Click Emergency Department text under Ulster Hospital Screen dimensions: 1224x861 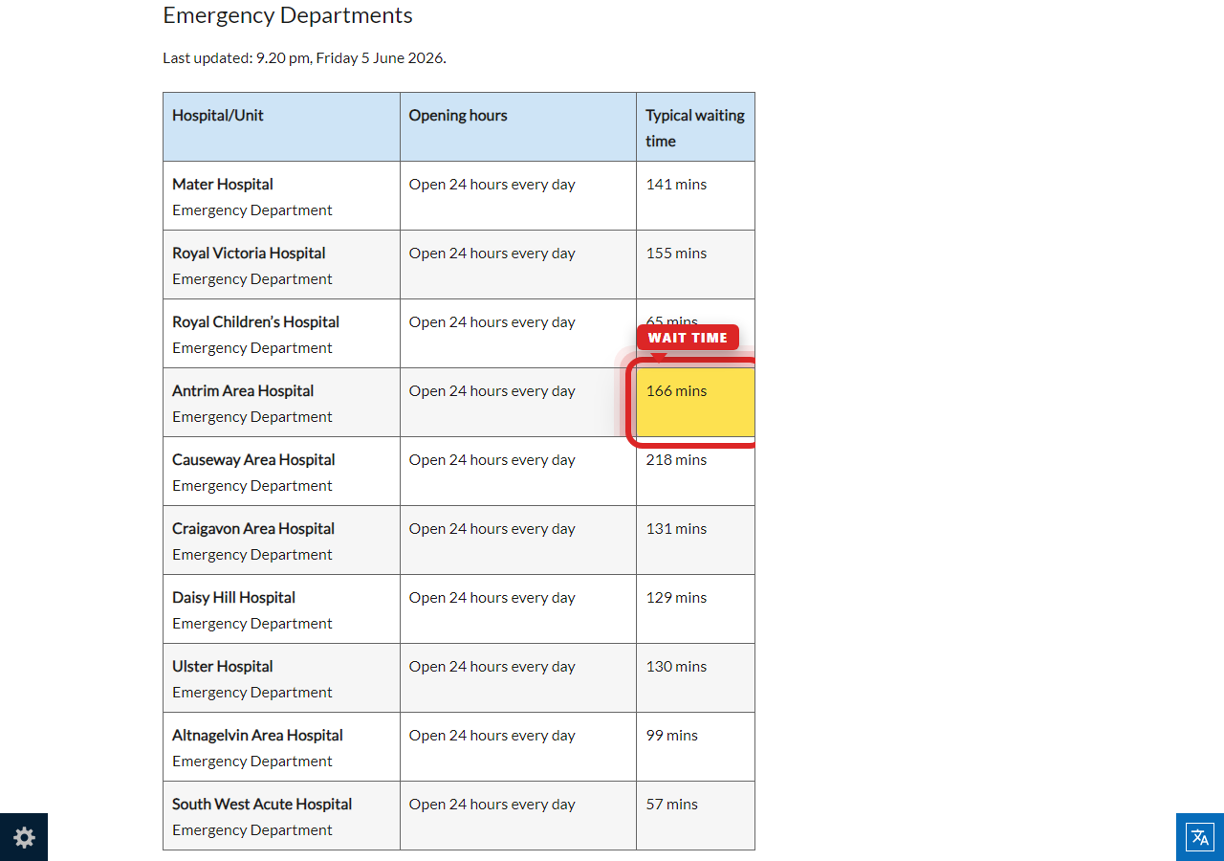tap(252, 692)
